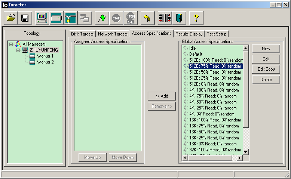Click the ZHUYUNFENG computer icon
The width and height of the screenshot is (291, 179).
25,50
